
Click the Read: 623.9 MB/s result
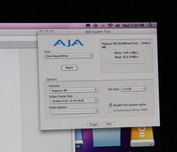pyautogui.click(x=127, y=57)
